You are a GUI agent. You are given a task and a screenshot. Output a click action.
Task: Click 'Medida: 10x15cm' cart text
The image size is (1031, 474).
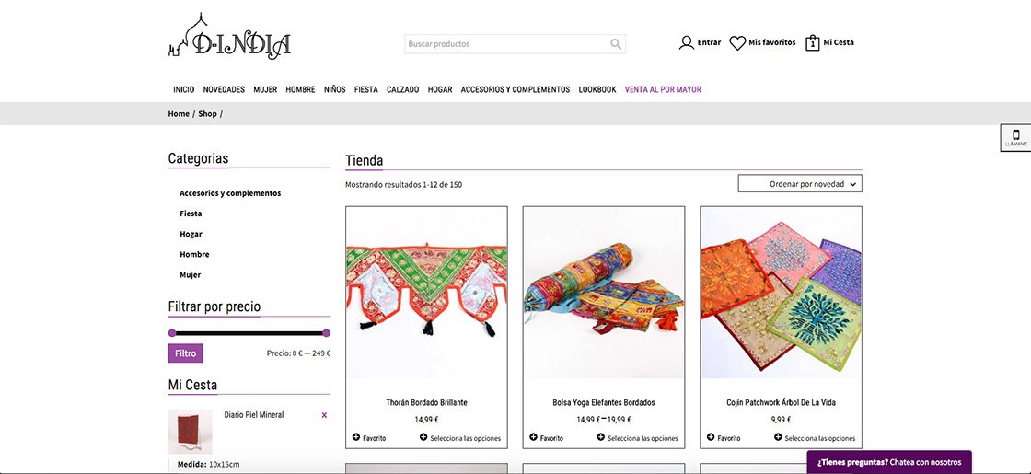click(208, 464)
